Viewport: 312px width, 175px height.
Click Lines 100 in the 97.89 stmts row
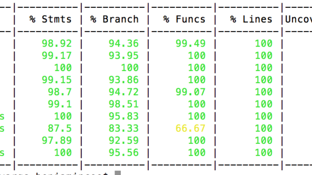click(263, 140)
